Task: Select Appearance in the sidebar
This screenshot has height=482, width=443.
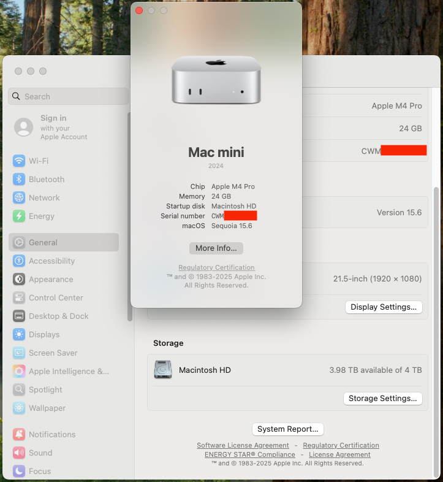Action: point(51,279)
